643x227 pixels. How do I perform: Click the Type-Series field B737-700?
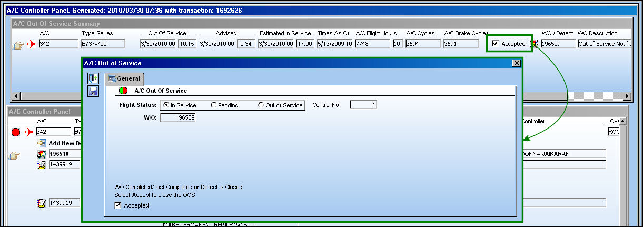103,44
